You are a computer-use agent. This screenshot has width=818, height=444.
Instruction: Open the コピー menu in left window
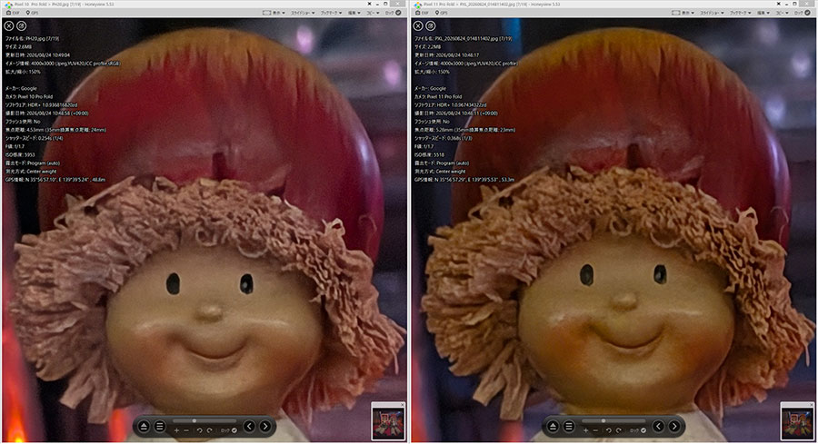click(373, 13)
